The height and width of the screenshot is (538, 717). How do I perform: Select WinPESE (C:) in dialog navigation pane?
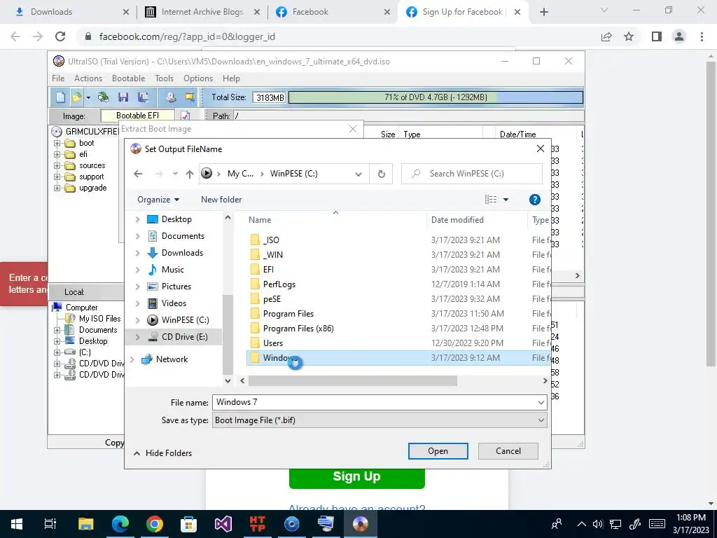coord(185,320)
